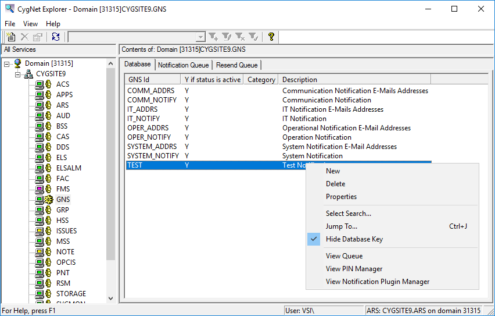This screenshot has width=495, height=316.
Task: Click the GNS service icon
Action: (x=44, y=199)
